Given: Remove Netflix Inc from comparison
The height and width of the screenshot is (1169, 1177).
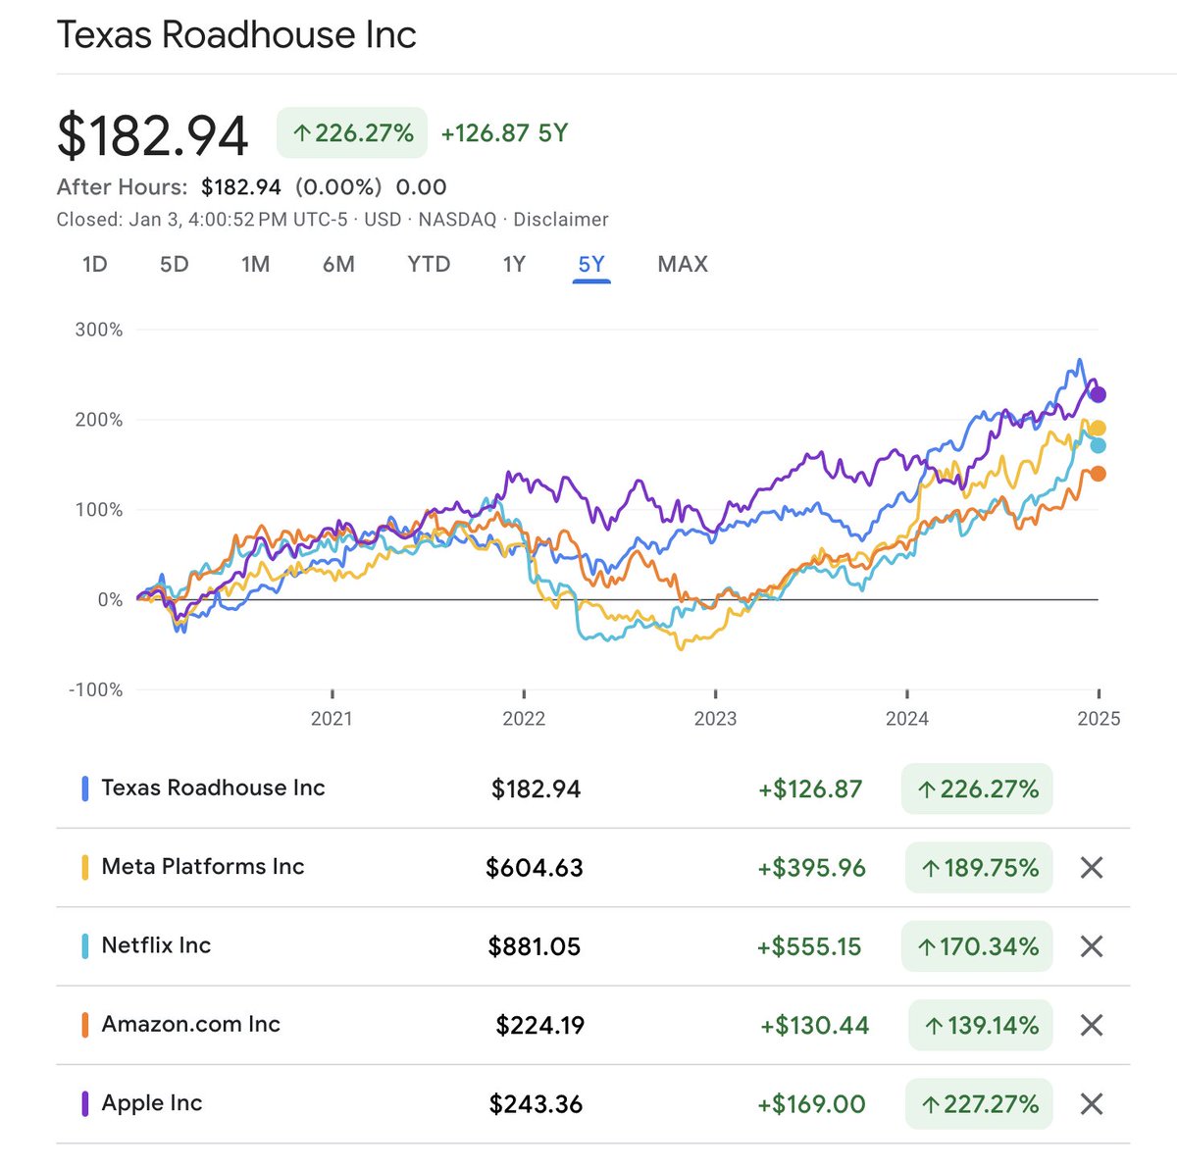Looking at the screenshot, I should tap(1092, 946).
